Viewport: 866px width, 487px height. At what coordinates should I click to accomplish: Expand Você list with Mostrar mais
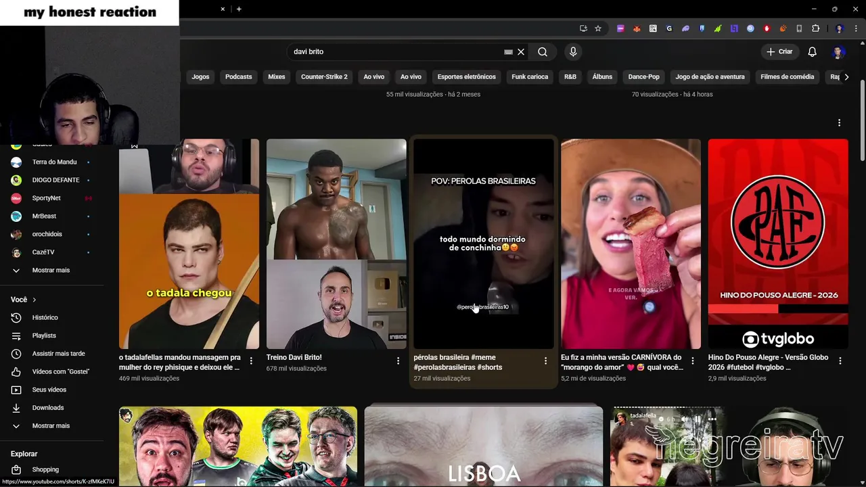click(52, 426)
